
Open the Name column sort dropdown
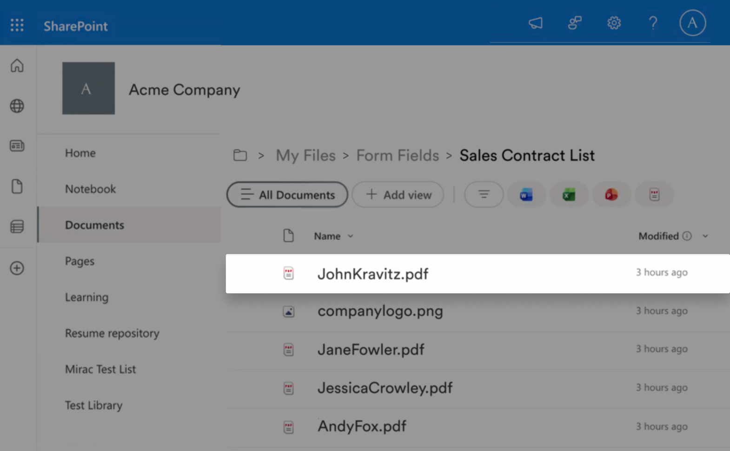pos(350,236)
